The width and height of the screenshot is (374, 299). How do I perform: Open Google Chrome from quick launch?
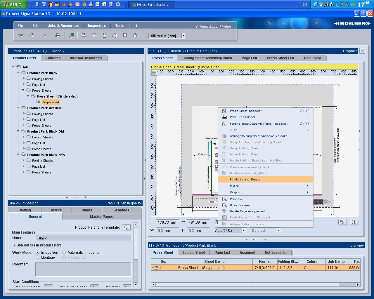tap(84, 4)
